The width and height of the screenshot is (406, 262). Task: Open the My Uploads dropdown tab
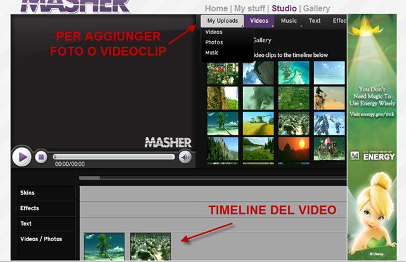222,21
